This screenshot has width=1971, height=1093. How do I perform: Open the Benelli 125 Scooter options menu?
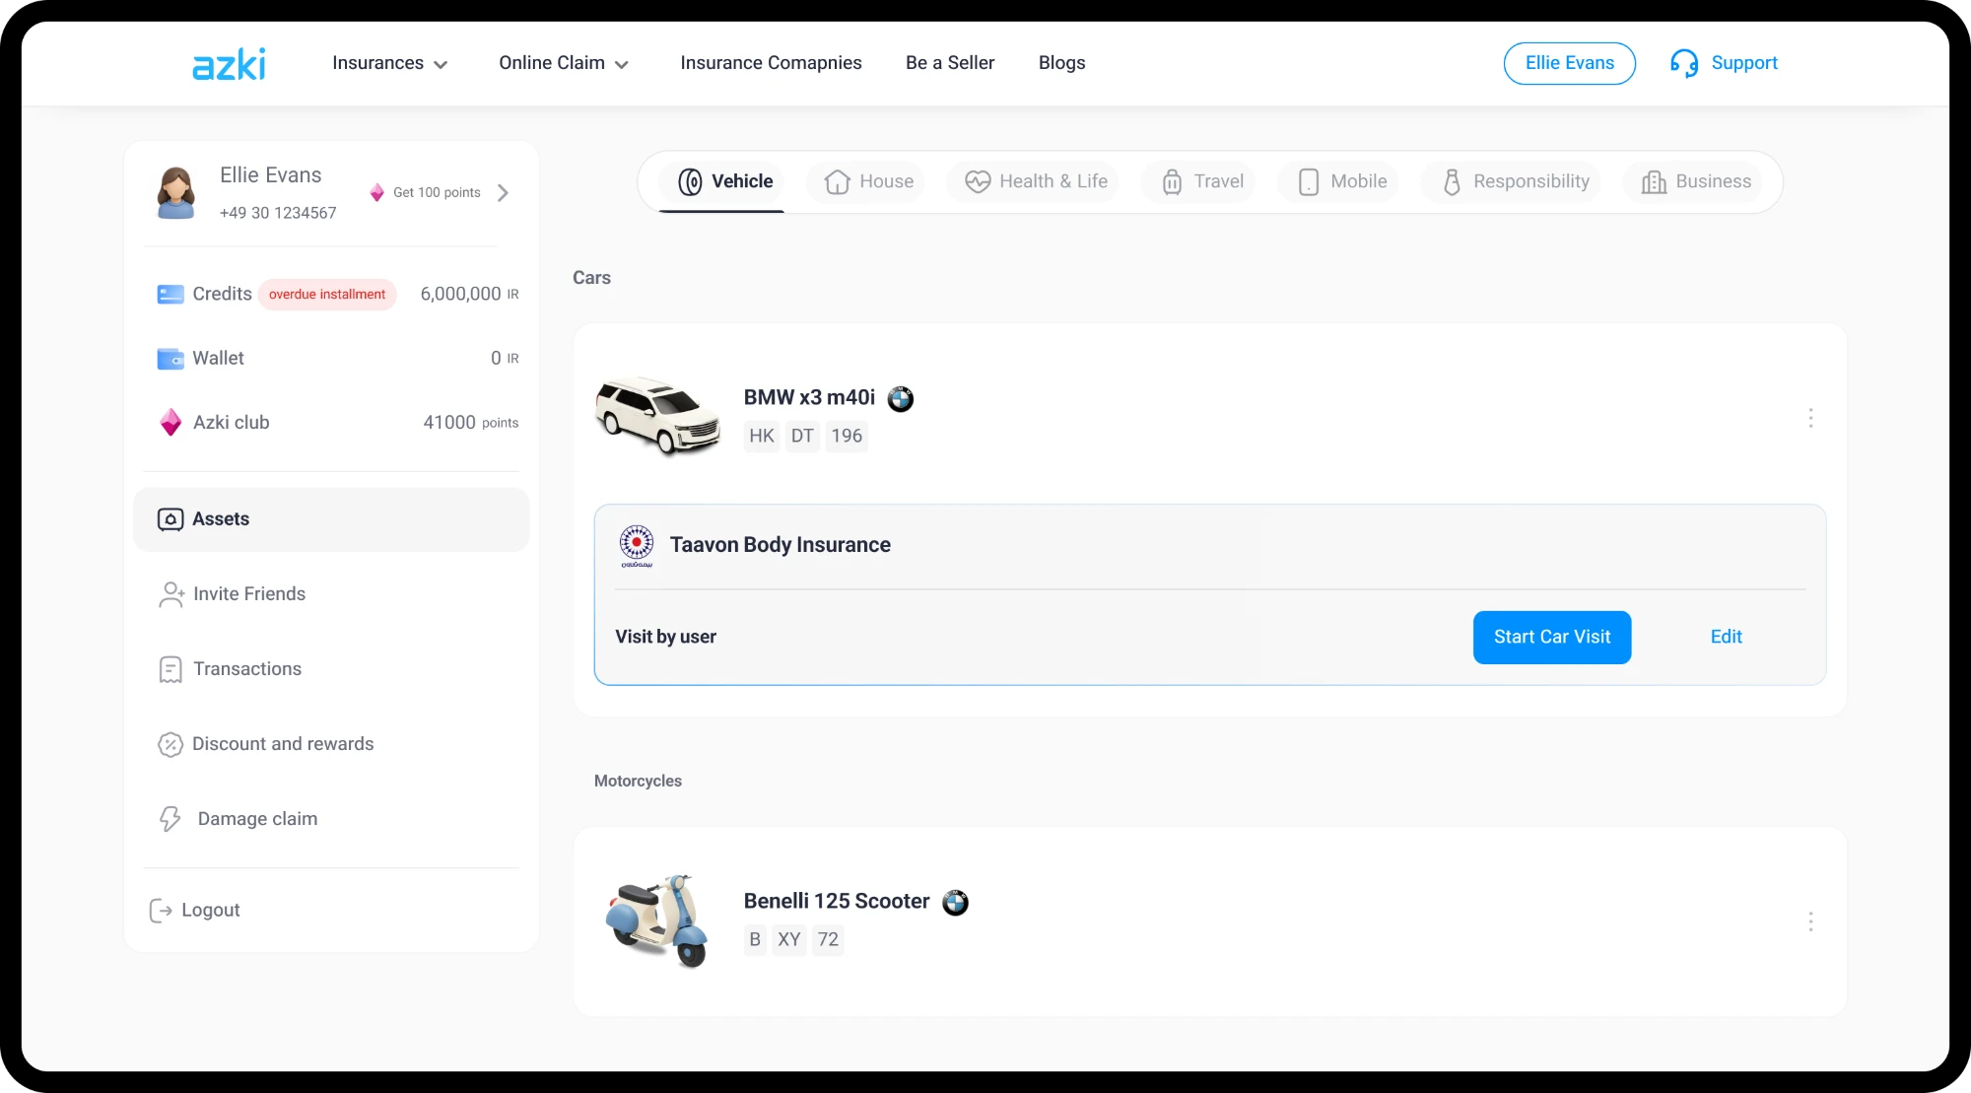1810,922
